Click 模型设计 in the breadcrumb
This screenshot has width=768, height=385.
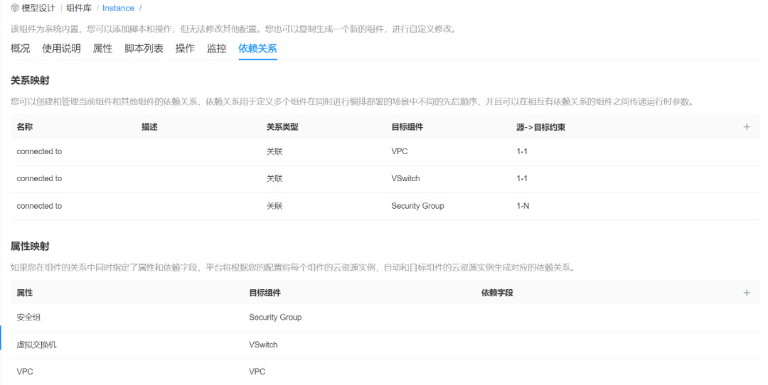point(38,8)
